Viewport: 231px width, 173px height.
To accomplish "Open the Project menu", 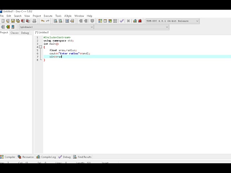I will [x=37, y=16].
